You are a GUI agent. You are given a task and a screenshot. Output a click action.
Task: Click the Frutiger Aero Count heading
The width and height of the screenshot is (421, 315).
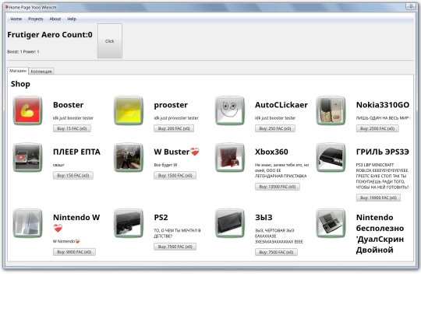coord(50,35)
